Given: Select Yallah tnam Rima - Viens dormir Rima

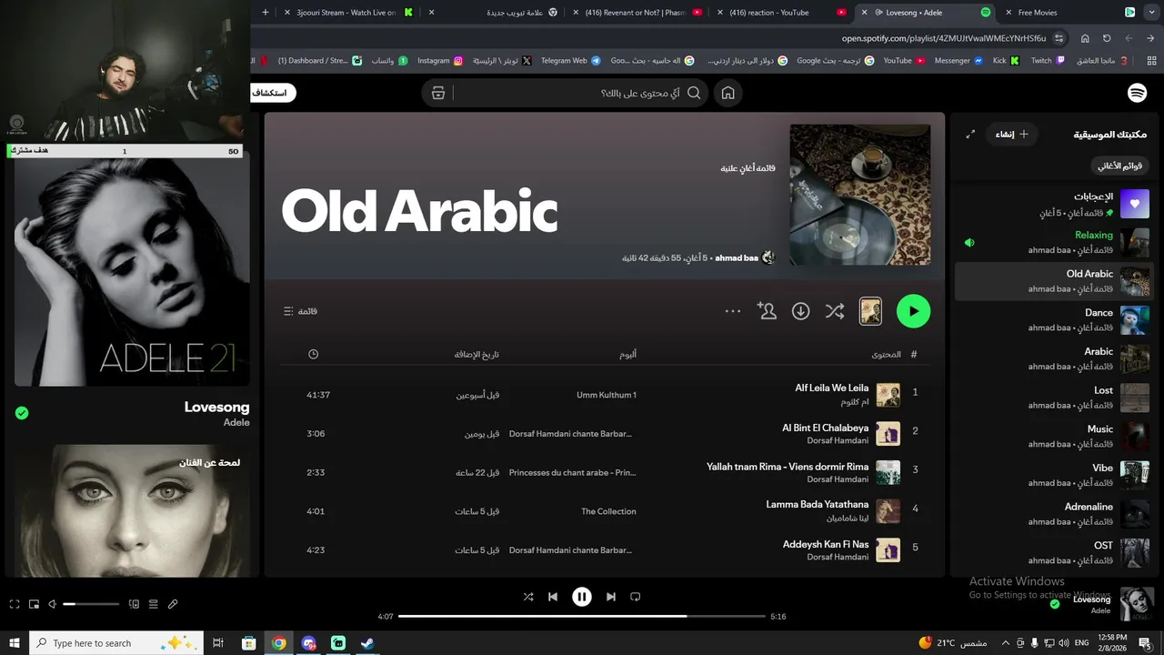Looking at the screenshot, I should tap(604, 472).
